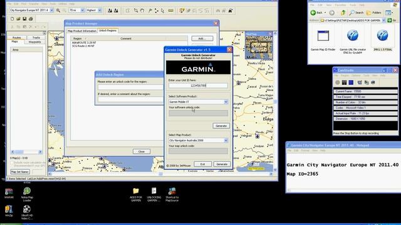The height and width of the screenshot is (225, 401).
Task: Click the Go button in Explorer address bar
Action: point(392,21)
